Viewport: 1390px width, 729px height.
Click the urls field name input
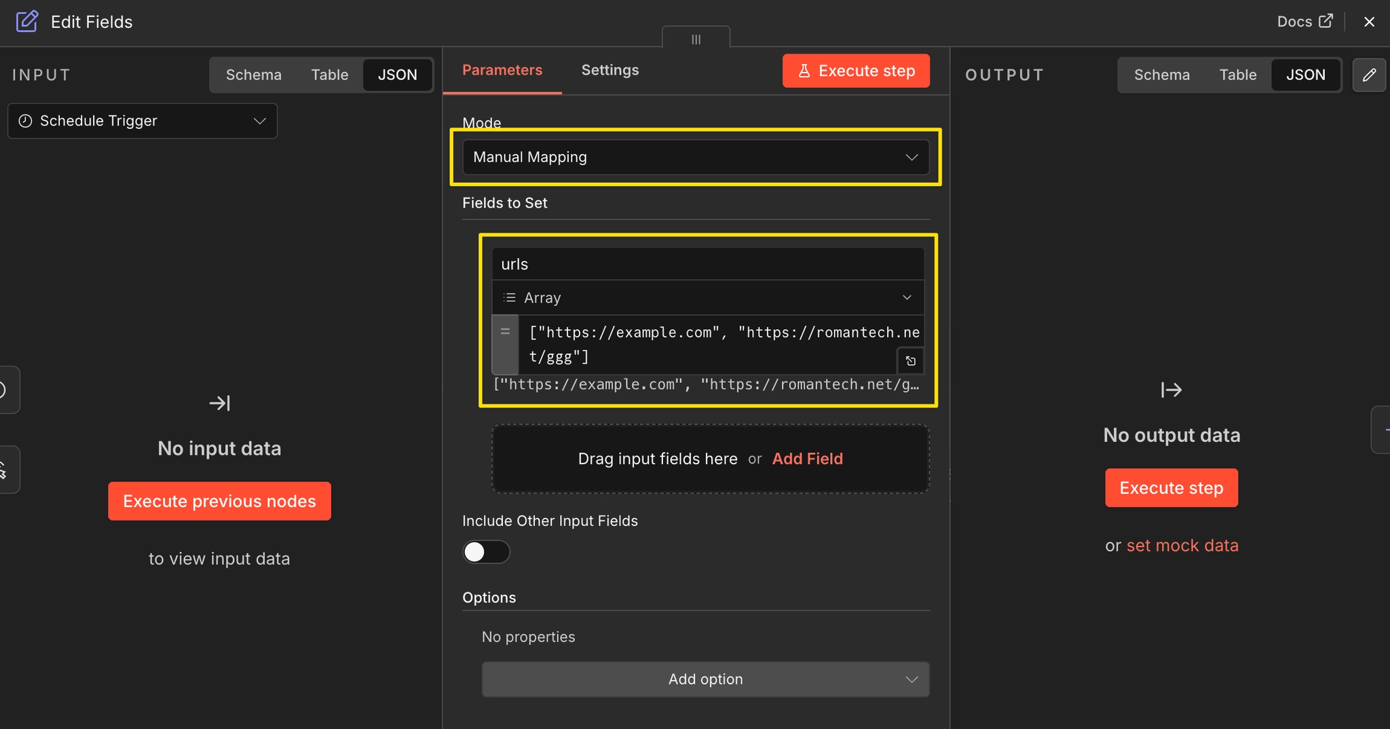click(708, 264)
